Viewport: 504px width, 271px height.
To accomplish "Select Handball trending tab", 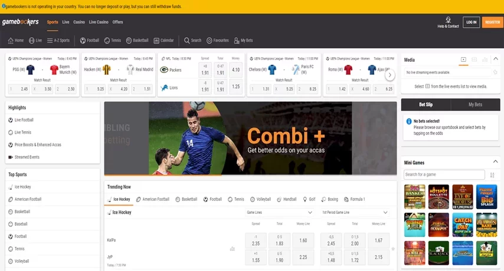I will (x=286, y=199).
